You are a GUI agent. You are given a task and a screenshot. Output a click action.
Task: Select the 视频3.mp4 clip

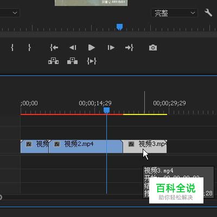(x=145, y=146)
